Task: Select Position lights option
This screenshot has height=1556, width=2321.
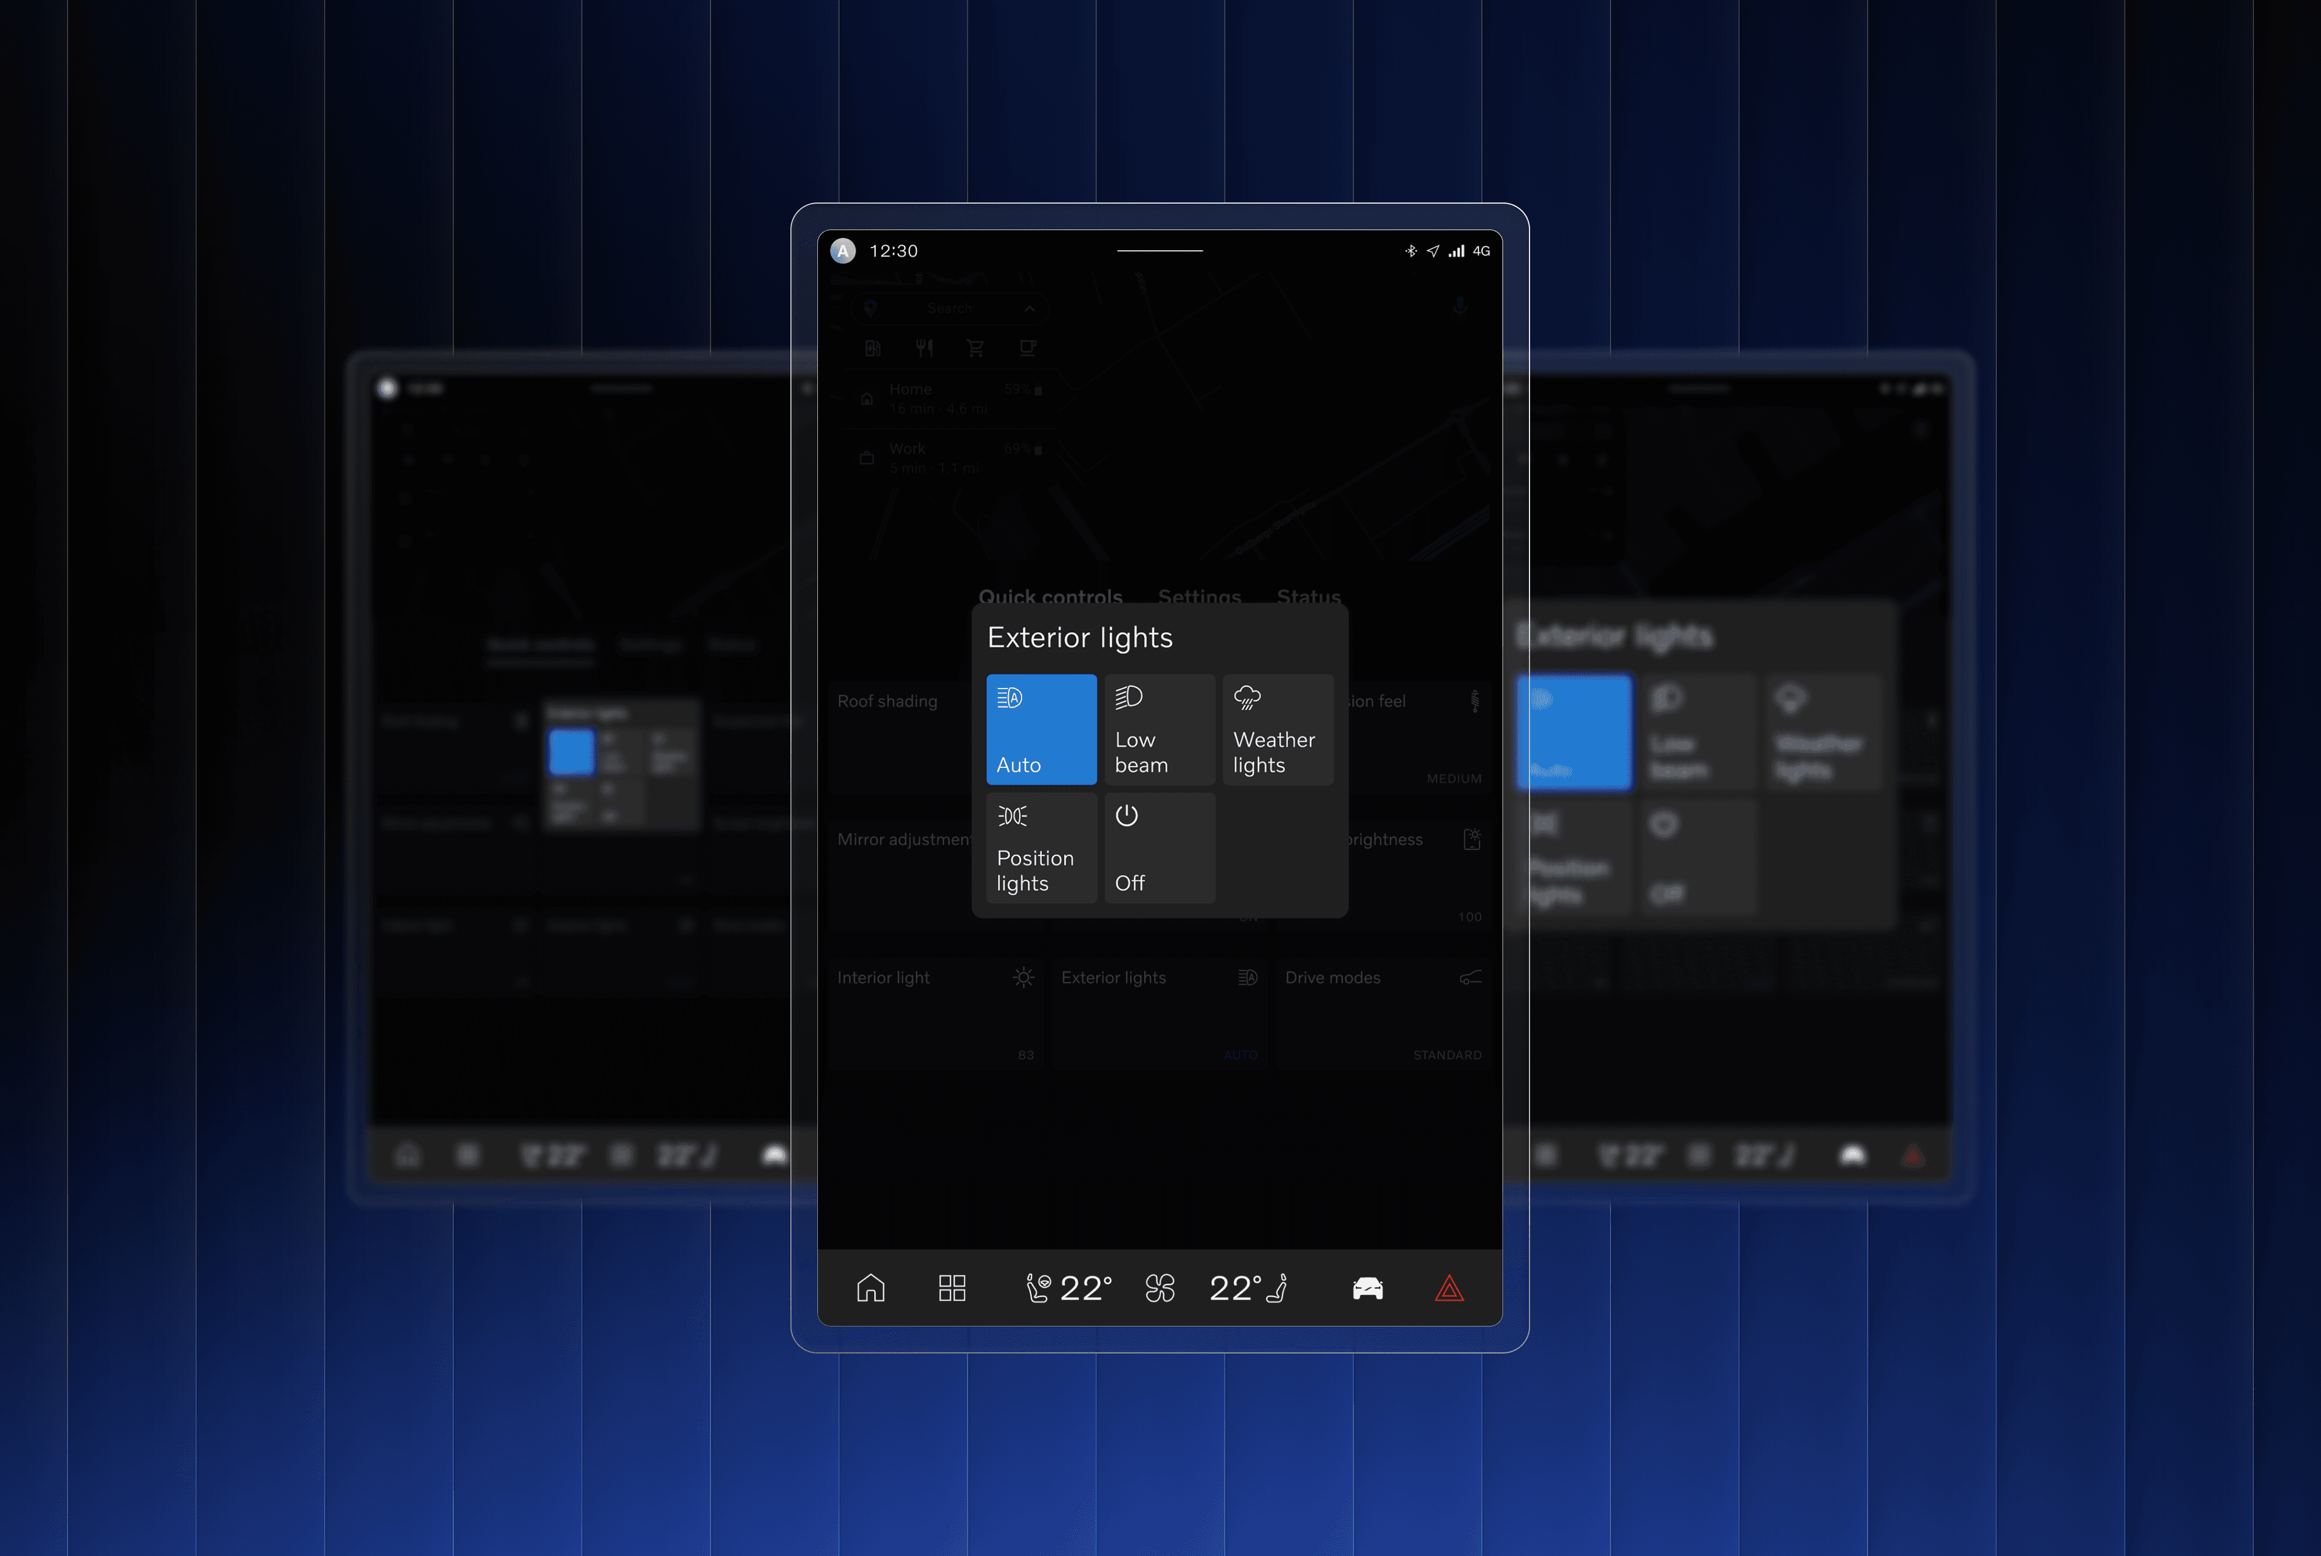Action: (x=1041, y=847)
